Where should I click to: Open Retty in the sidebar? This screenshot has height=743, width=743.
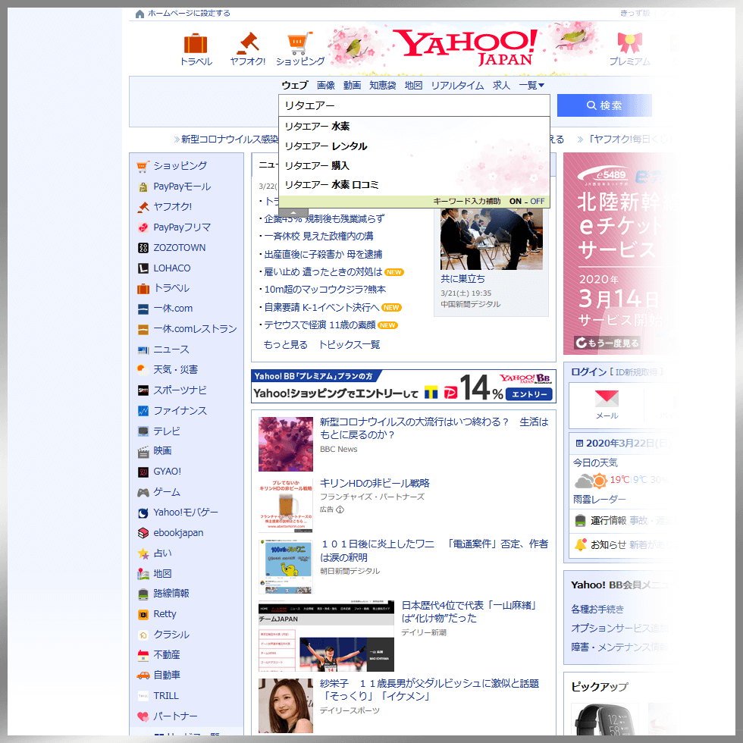point(165,613)
